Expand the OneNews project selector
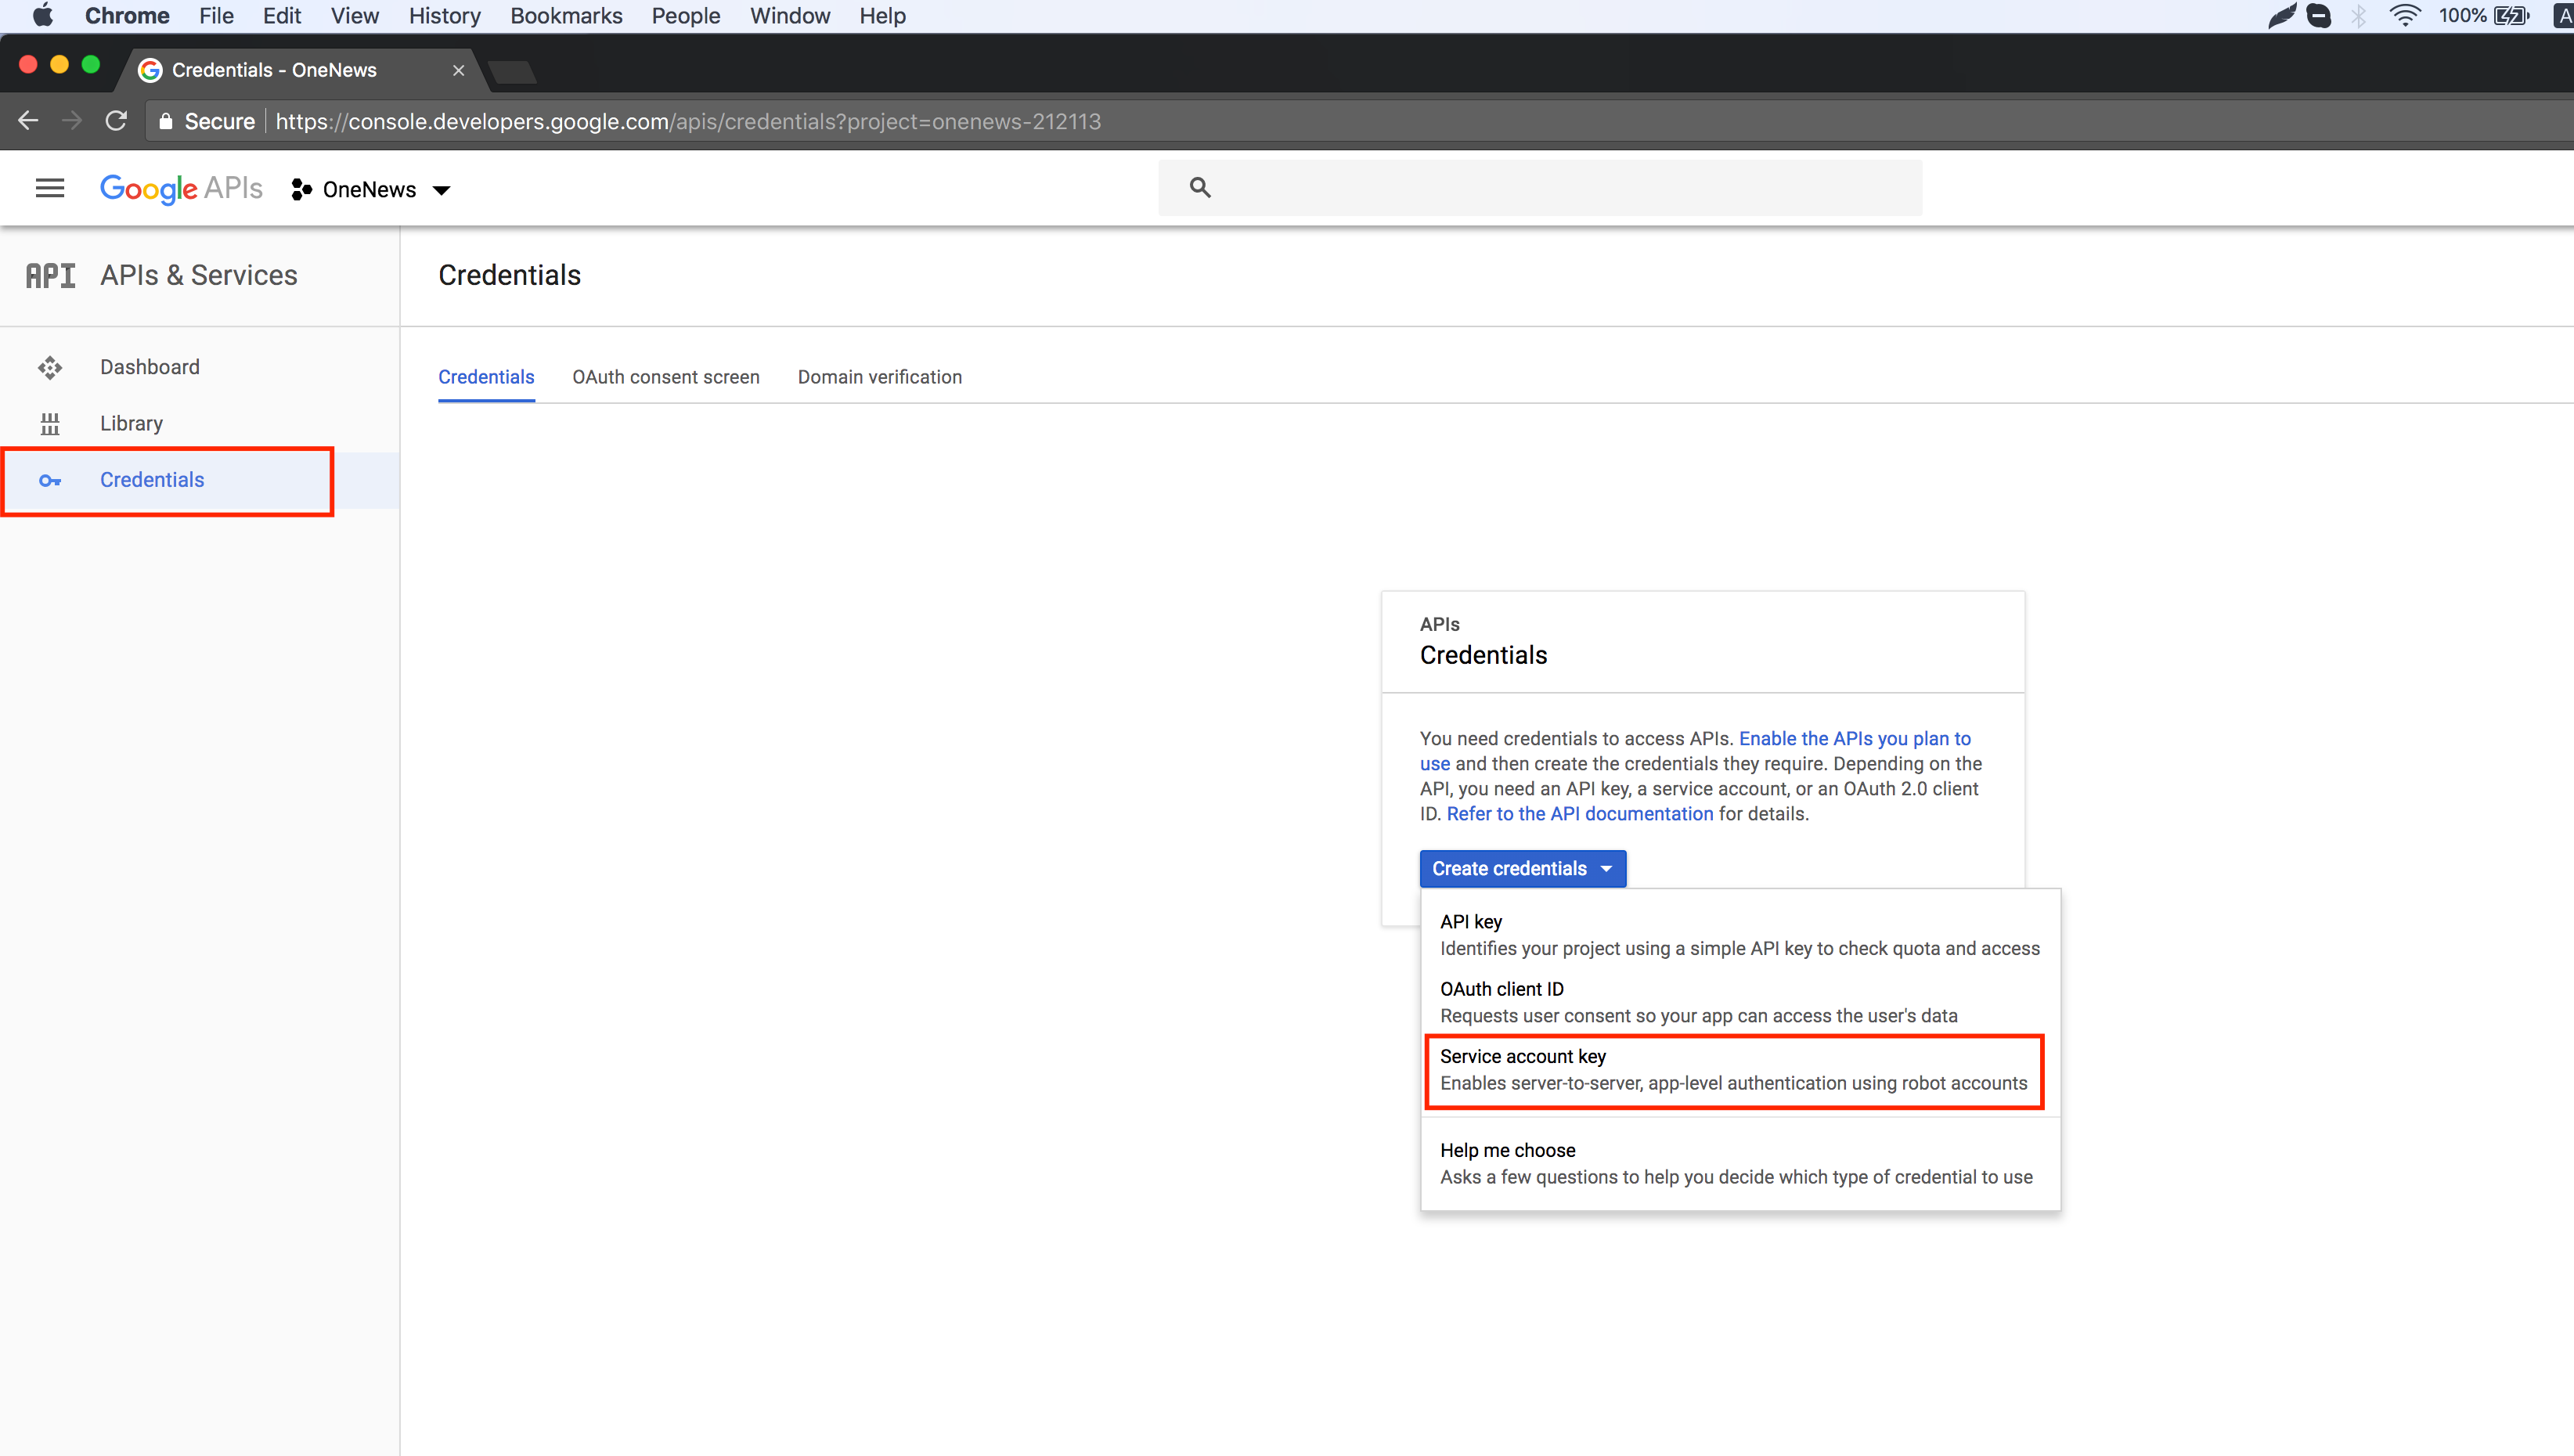 tap(372, 190)
